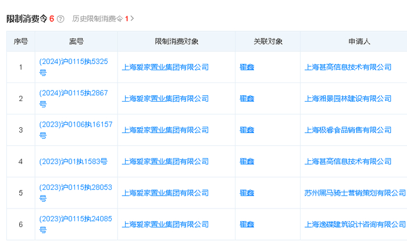
Task: Select serial number 1 cell
Action: 21,67
